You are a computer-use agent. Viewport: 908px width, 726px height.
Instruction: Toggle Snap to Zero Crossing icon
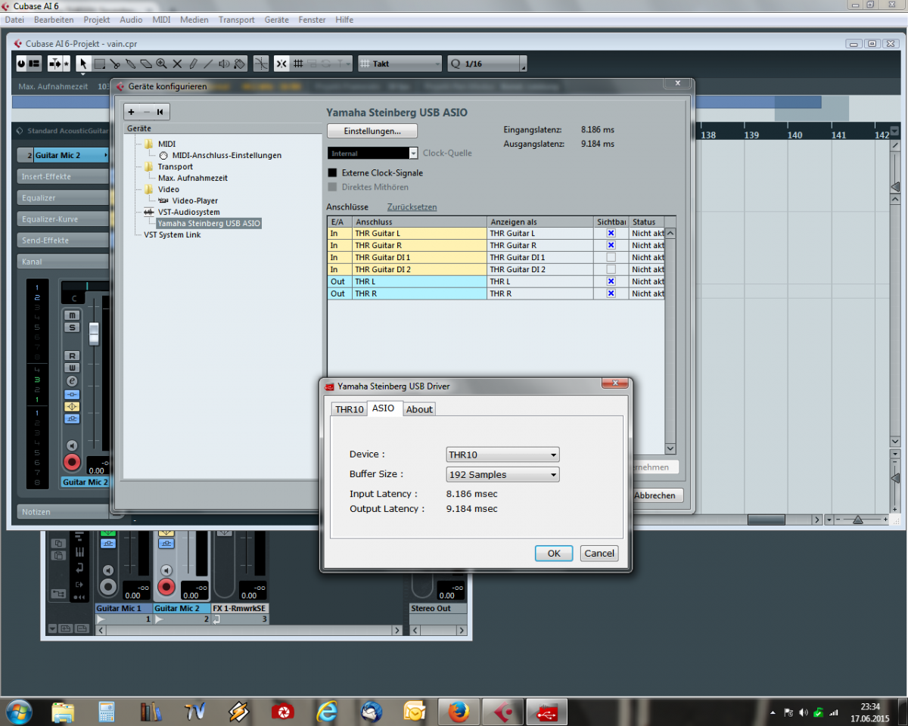point(261,64)
